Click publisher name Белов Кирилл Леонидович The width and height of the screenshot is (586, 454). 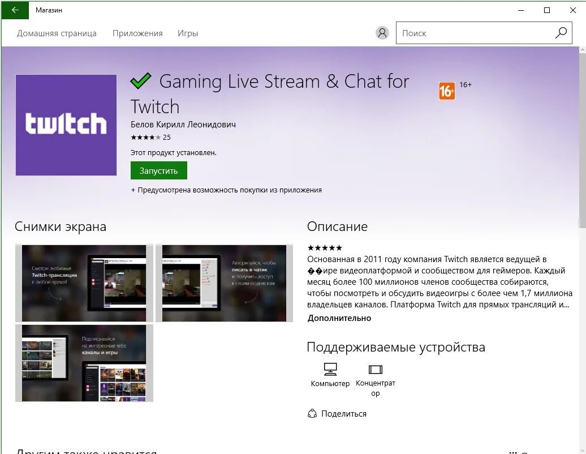pos(183,124)
